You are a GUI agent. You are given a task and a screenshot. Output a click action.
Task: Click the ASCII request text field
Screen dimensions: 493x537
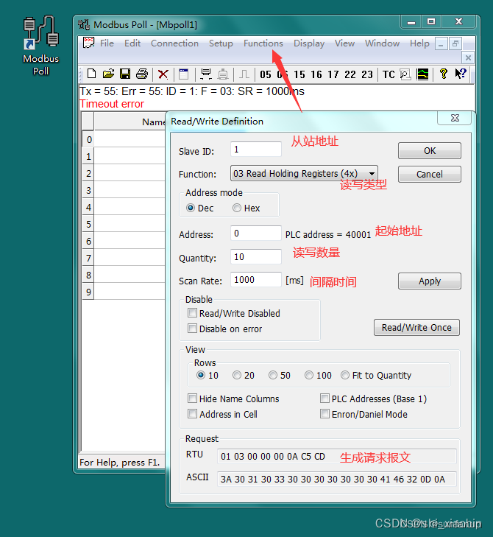(337, 479)
